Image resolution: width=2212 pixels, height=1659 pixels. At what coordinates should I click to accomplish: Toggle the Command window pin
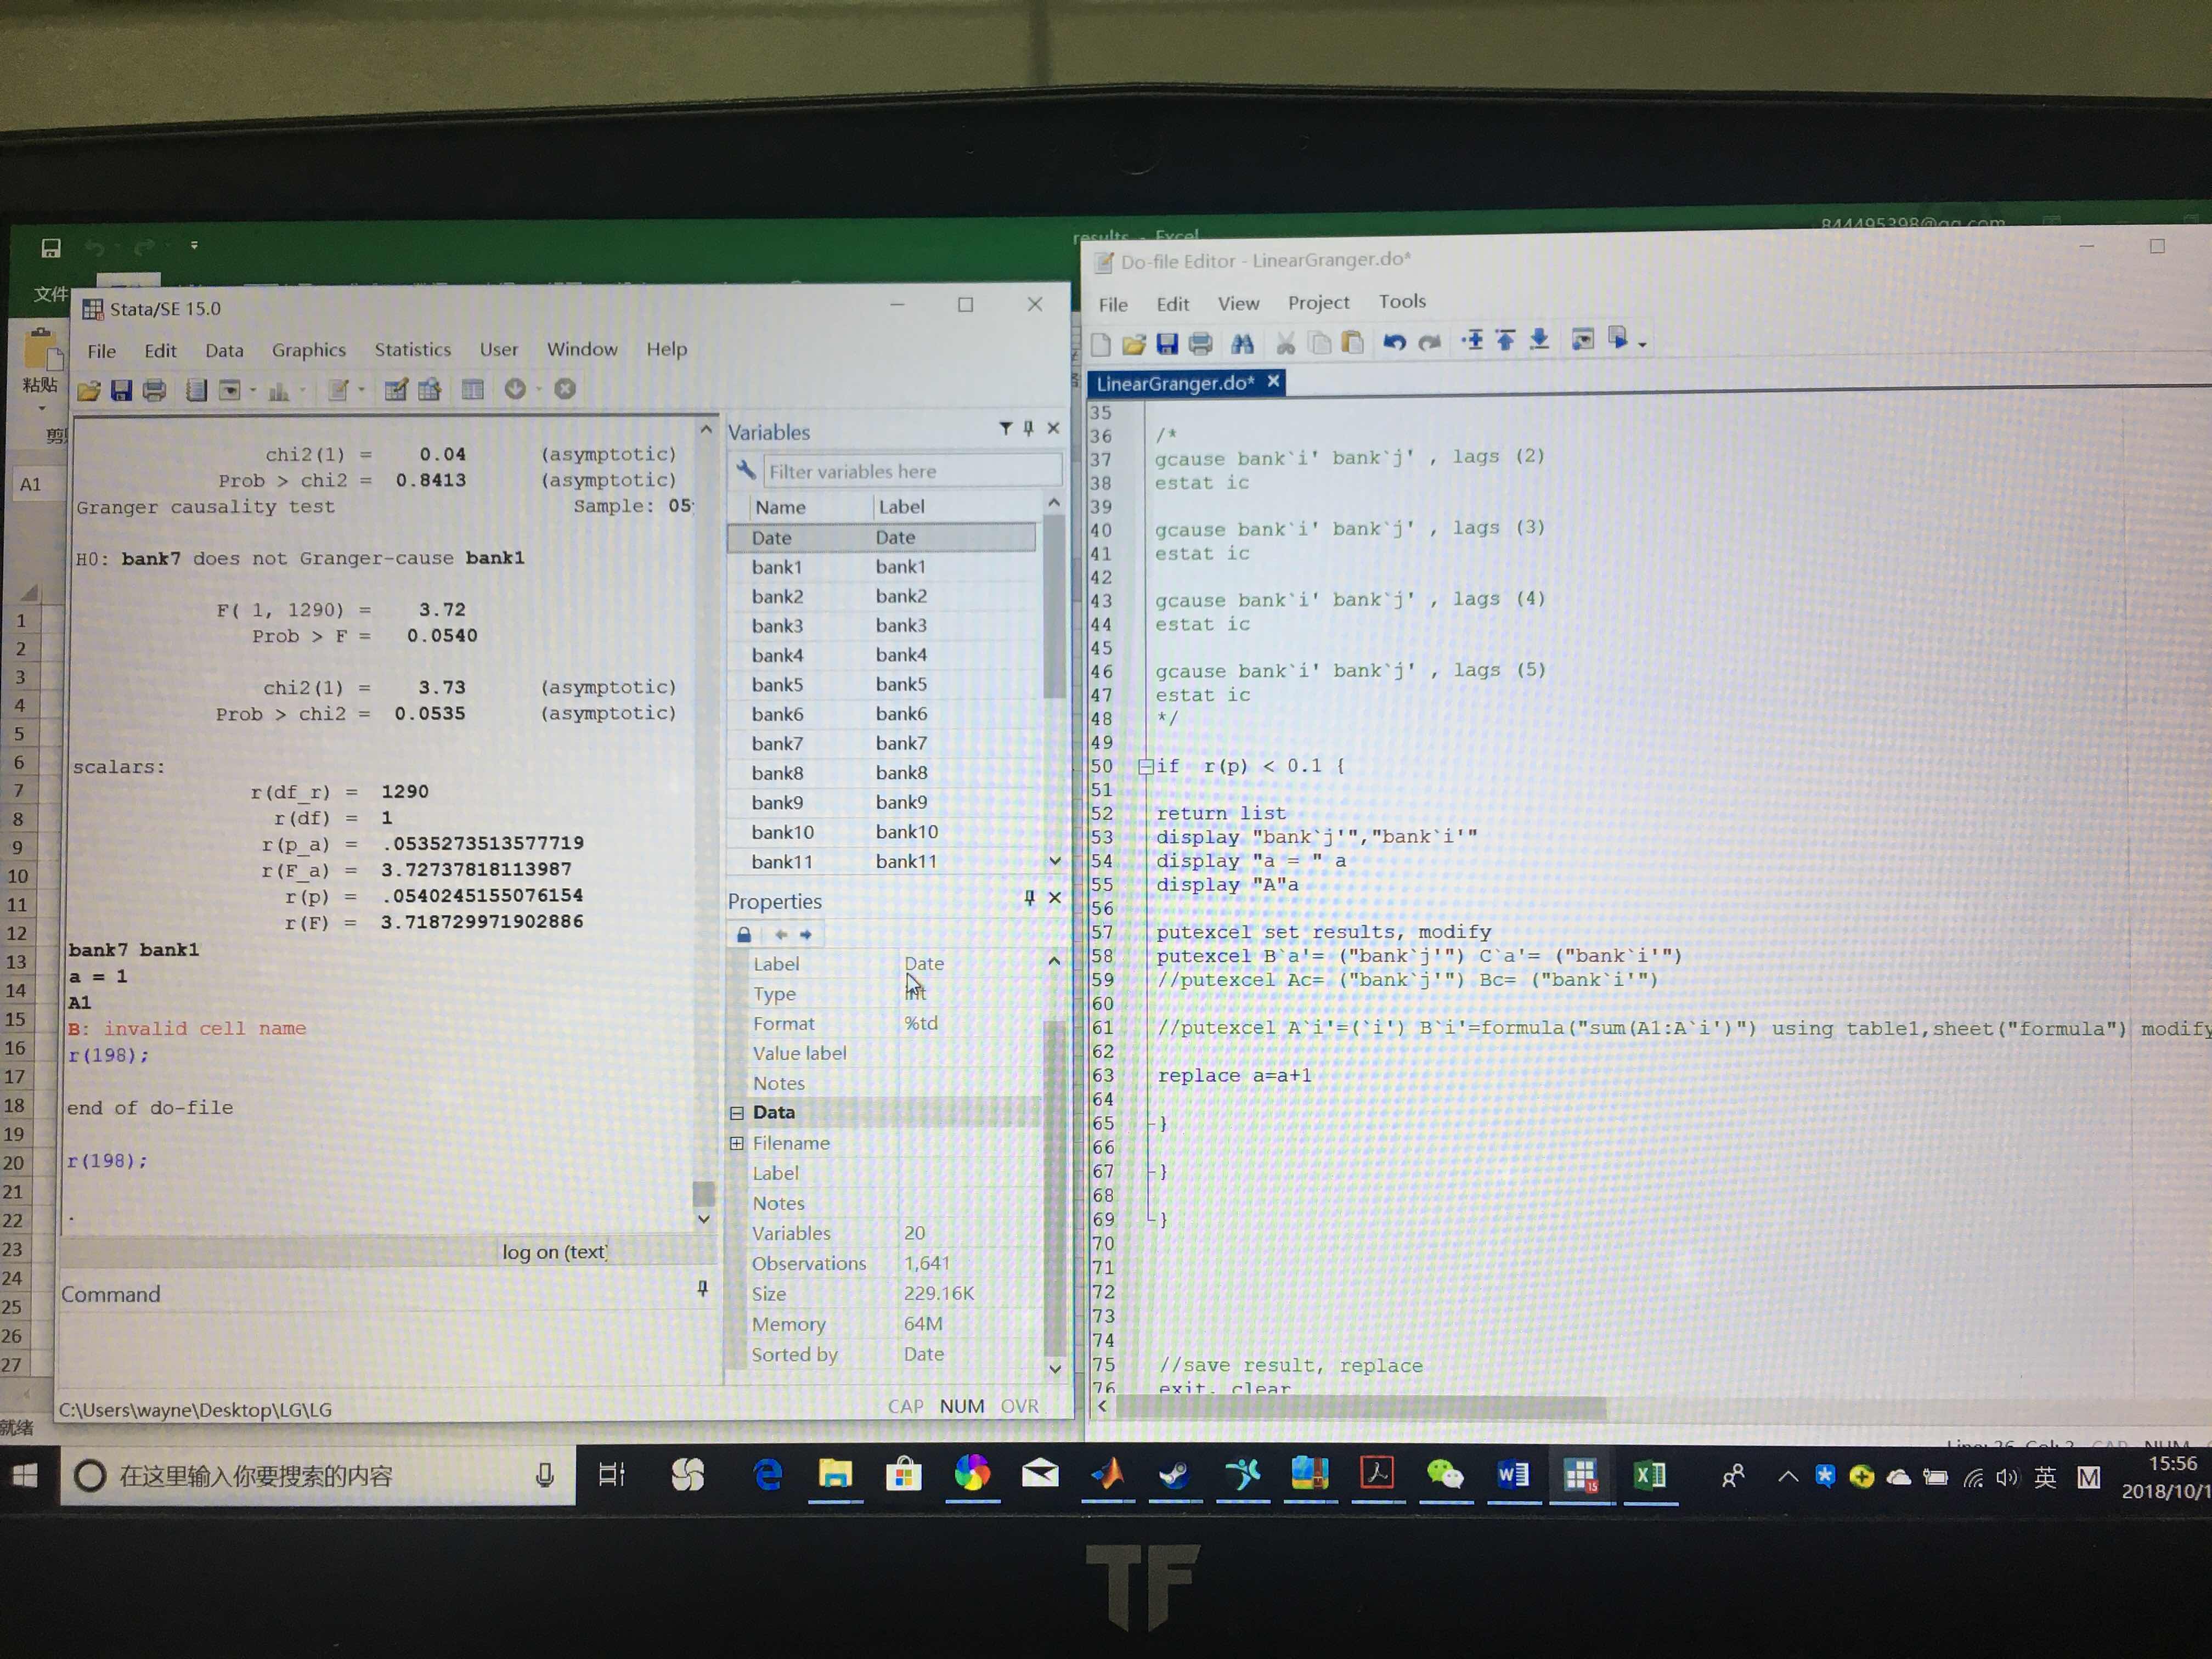pos(703,1289)
